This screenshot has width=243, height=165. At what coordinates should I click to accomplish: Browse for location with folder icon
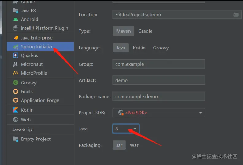point(236,14)
